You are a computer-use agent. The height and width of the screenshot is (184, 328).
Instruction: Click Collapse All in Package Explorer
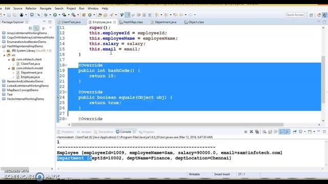[30, 28]
